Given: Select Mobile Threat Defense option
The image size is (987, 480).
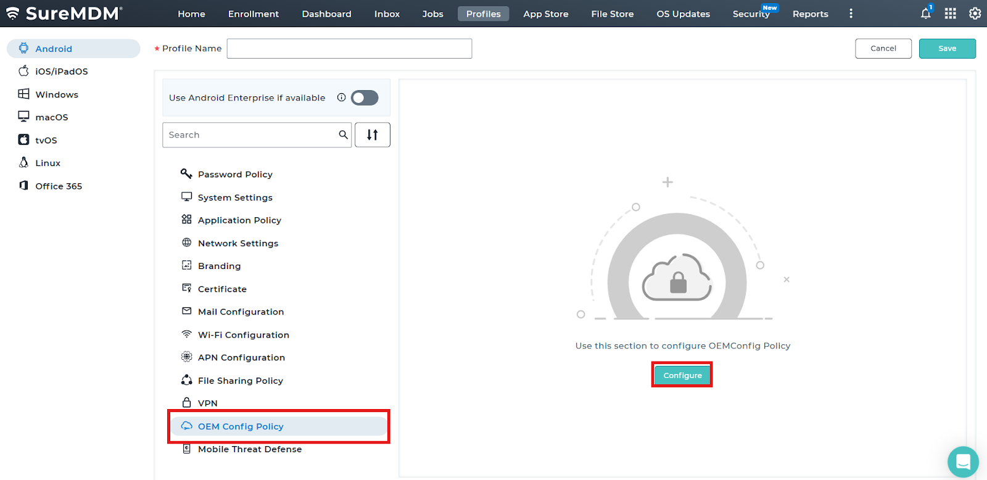Looking at the screenshot, I should pyautogui.click(x=249, y=449).
